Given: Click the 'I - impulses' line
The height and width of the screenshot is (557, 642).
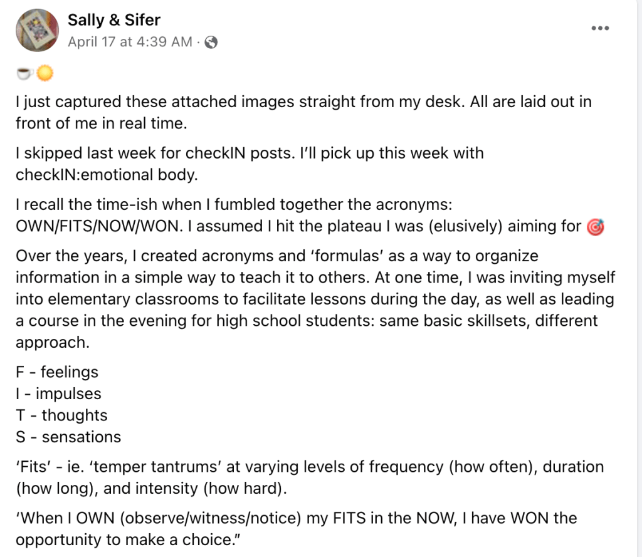Looking at the screenshot, I should (x=58, y=393).
